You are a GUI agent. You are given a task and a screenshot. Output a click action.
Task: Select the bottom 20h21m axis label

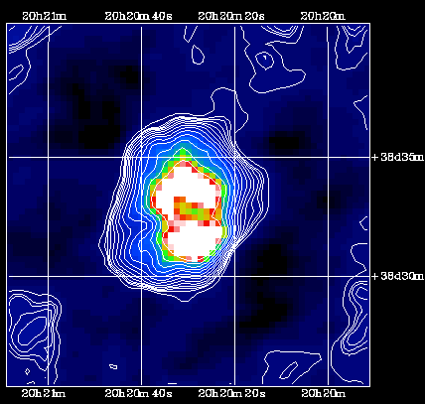point(44,393)
